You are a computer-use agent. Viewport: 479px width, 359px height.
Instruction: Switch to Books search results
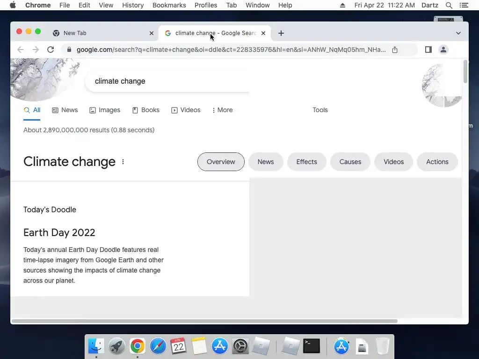[x=146, y=110]
